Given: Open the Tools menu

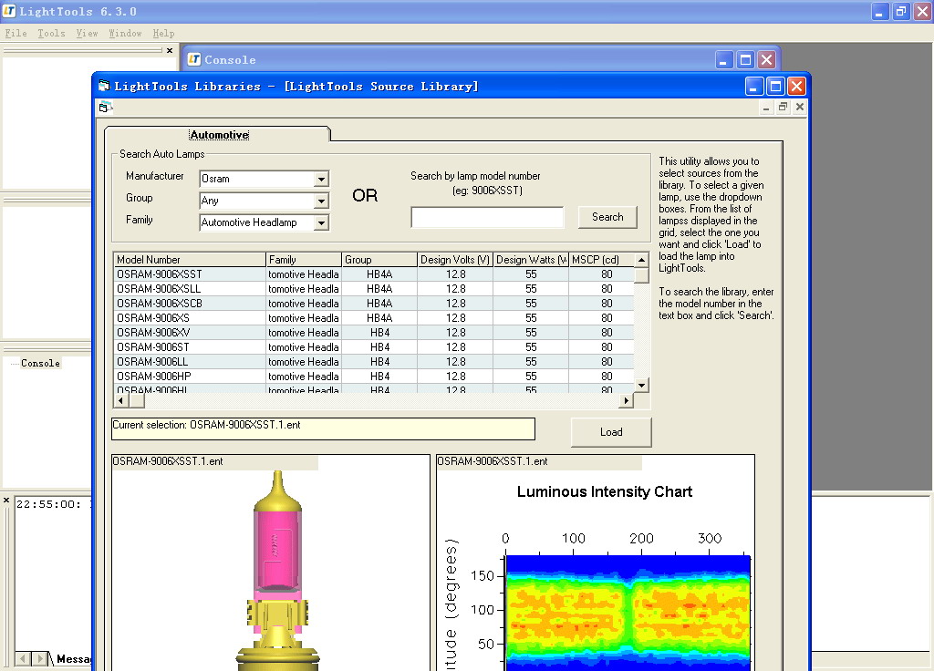Looking at the screenshot, I should pyautogui.click(x=51, y=34).
